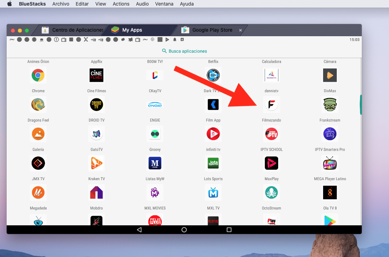Launch the Lots Sports app

click(x=213, y=163)
